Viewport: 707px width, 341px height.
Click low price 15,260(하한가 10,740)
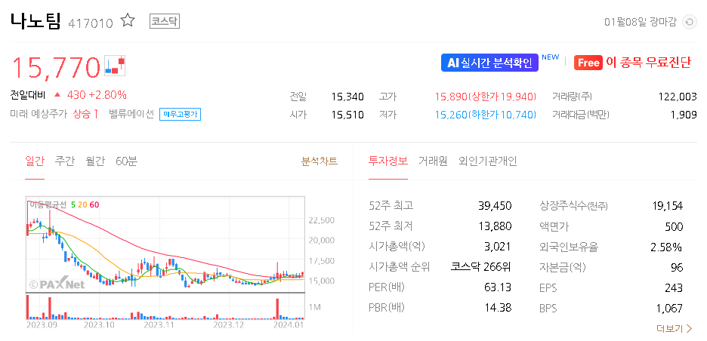[x=486, y=115]
